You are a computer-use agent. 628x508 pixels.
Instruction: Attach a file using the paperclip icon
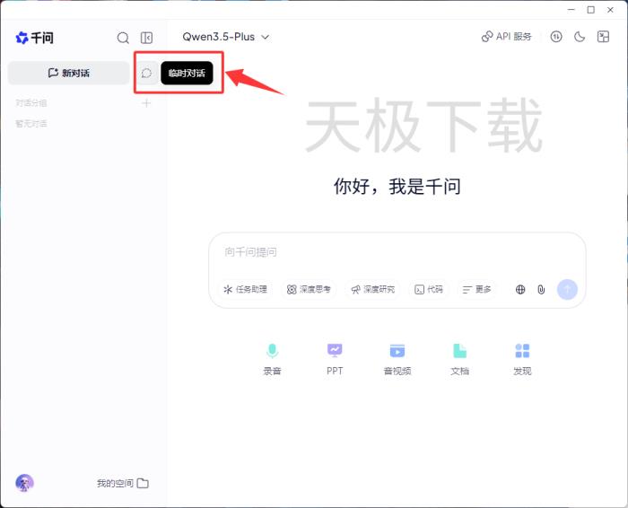point(541,289)
